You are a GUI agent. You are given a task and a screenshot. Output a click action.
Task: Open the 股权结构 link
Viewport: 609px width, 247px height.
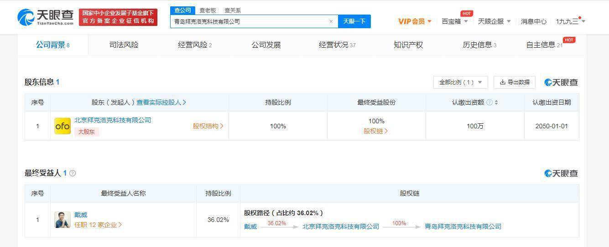coord(208,126)
